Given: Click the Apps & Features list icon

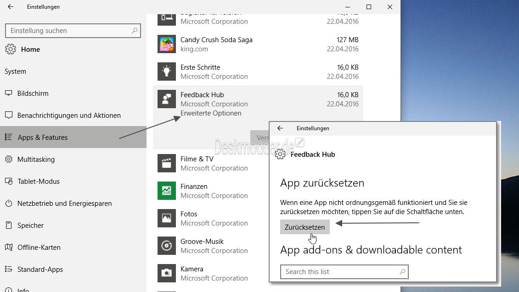Looking at the screenshot, I should coord(9,137).
